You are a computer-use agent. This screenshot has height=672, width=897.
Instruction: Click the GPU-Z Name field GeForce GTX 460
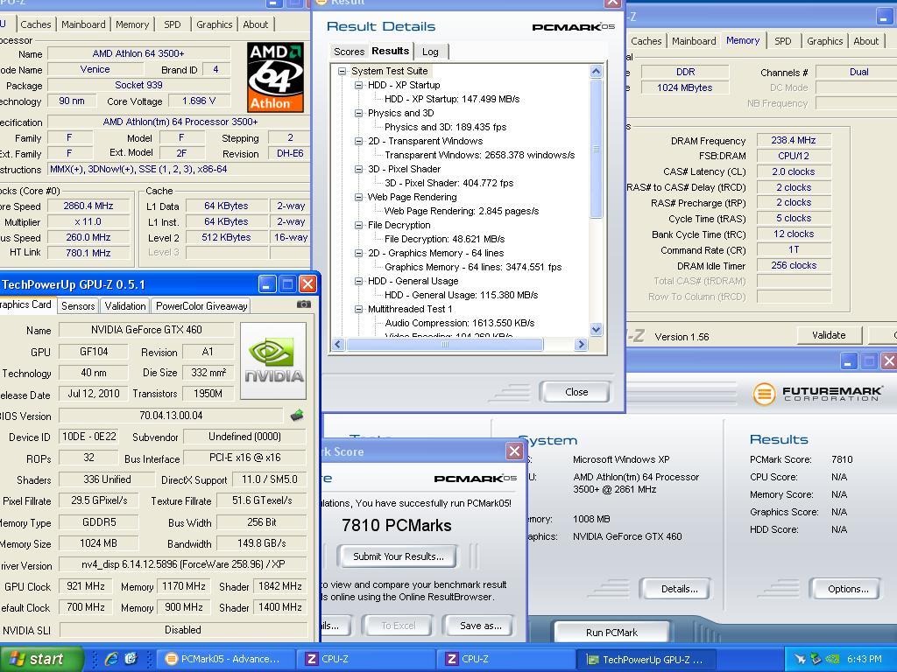click(x=146, y=330)
